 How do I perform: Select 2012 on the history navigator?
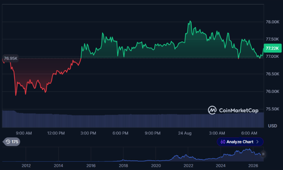26,166
